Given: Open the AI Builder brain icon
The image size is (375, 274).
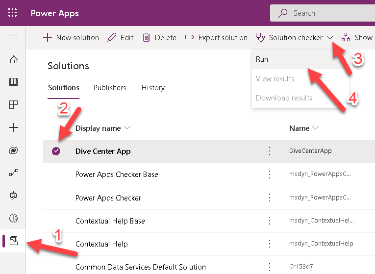Looking at the screenshot, I should coord(13,218).
